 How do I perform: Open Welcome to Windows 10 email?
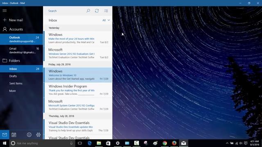point(78,75)
